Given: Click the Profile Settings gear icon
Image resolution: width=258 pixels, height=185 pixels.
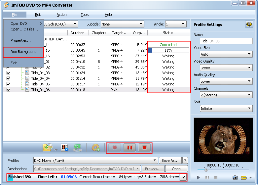Looking at the screenshot, I should [249, 24].
